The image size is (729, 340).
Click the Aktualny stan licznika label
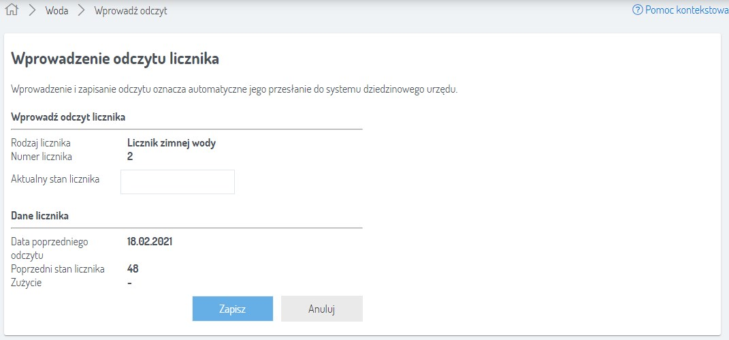click(x=56, y=179)
